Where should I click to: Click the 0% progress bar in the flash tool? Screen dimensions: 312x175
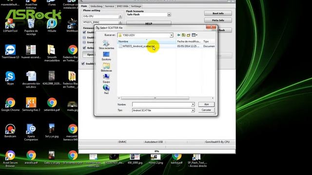point(157,151)
